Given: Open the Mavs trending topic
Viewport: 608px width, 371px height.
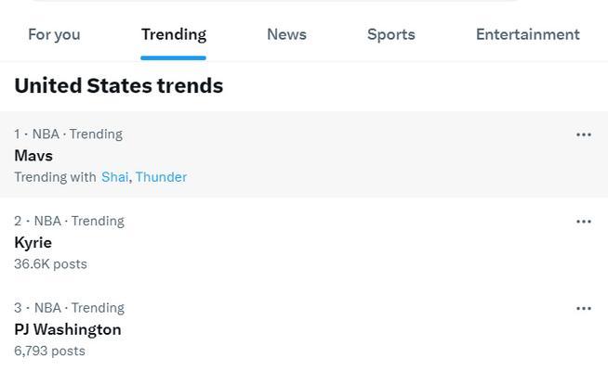Looking at the screenshot, I should point(33,156).
